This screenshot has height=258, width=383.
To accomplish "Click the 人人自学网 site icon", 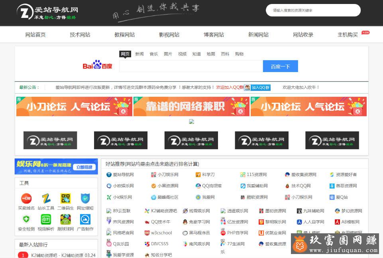I will coord(299,222).
